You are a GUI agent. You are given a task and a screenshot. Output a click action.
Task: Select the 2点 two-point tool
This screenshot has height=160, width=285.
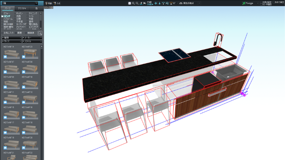point(57,3)
